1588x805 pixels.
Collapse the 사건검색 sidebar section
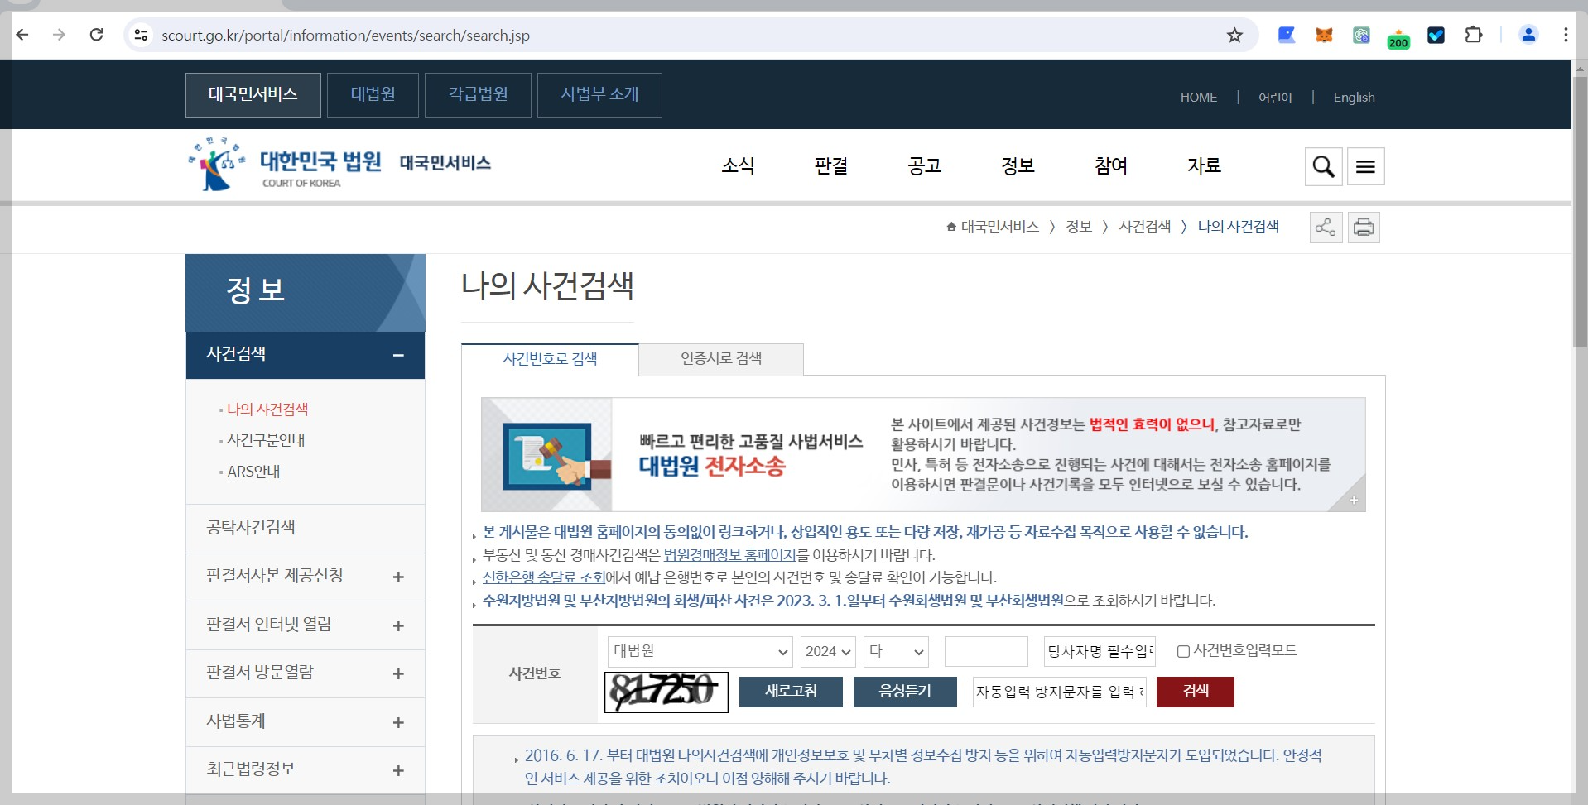(398, 355)
